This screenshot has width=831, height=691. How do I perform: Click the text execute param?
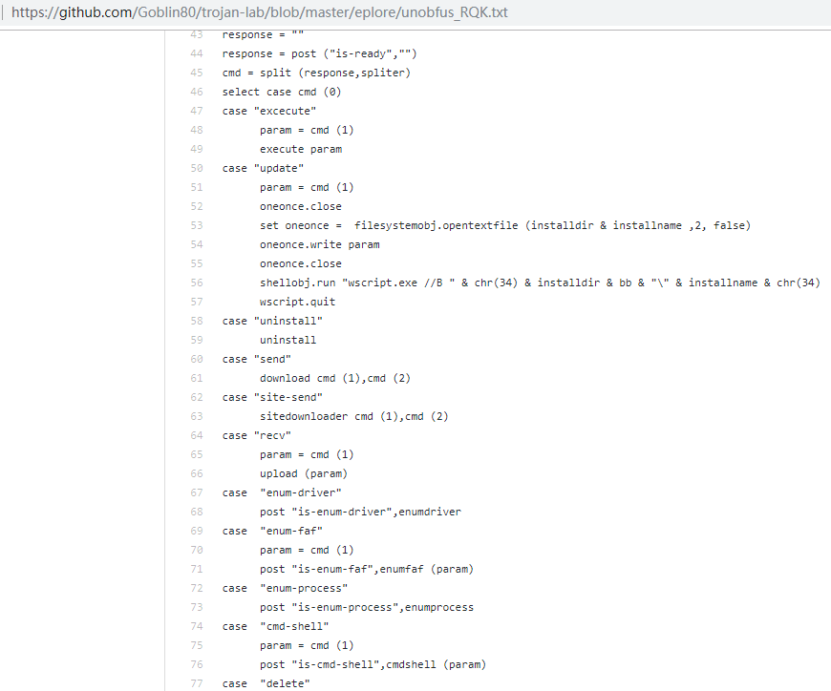(301, 149)
